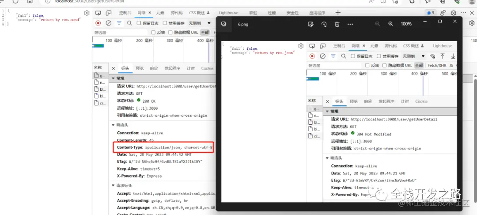Open the Network settings gear below the browser DevTools close button
The height and width of the screenshot is (215, 477).
472,23
